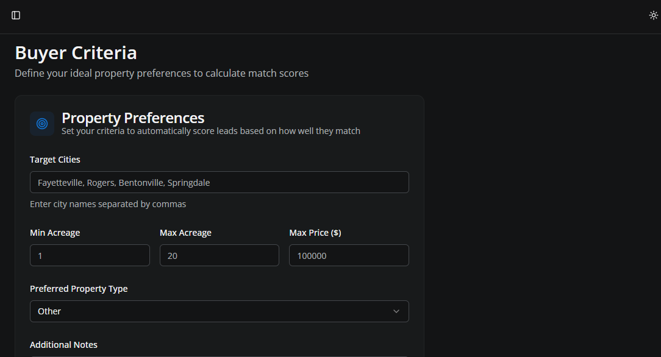This screenshot has width=661, height=357.
Task: Focus the Target Cities input field
Action: pyautogui.click(x=220, y=182)
